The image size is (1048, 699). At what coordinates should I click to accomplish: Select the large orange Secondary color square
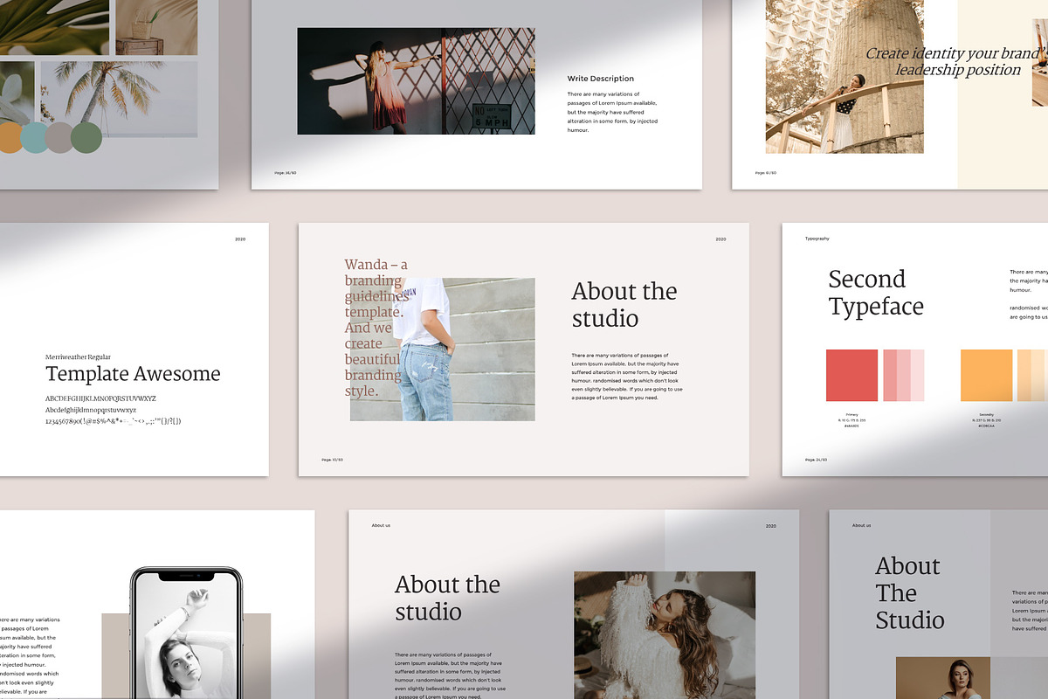pos(986,376)
